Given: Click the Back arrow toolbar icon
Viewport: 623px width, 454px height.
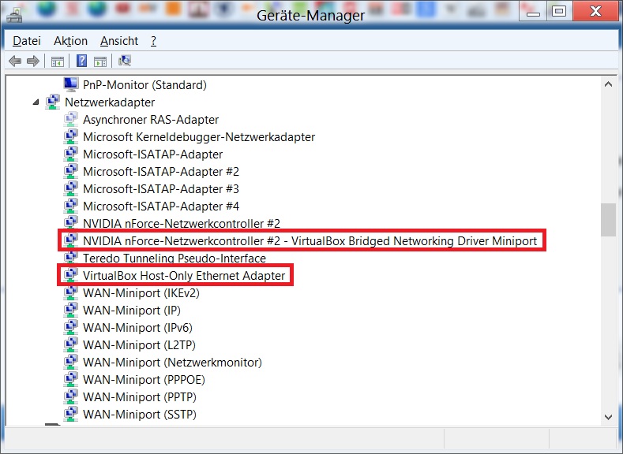Looking at the screenshot, I should tap(15, 61).
